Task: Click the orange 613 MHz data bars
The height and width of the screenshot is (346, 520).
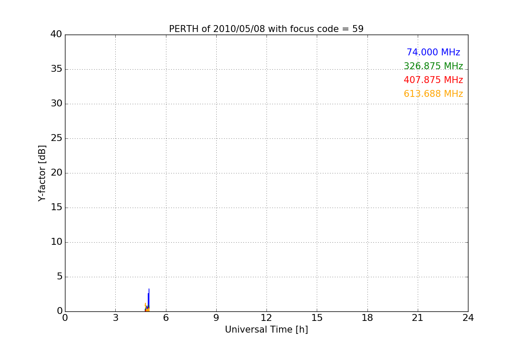Action: [x=147, y=310]
